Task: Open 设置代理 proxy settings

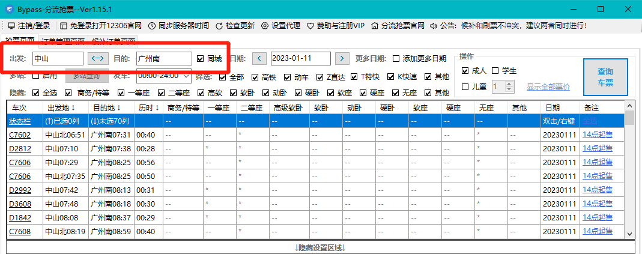Action: (x=265, y=26)
